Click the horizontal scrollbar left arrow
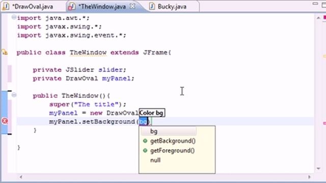The image size is (326, 183). 21,177
